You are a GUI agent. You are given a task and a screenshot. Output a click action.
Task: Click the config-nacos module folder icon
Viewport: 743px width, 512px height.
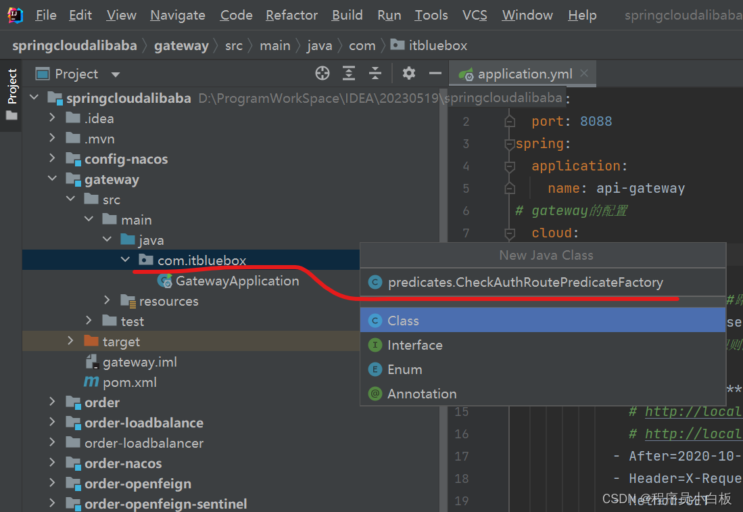point(74,159)
